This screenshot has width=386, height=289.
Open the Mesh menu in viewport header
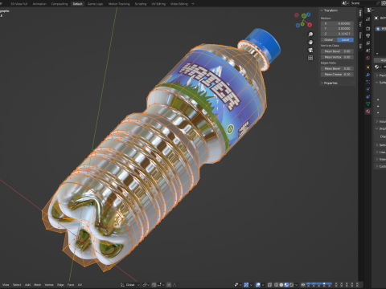click(x=37, y=285)
